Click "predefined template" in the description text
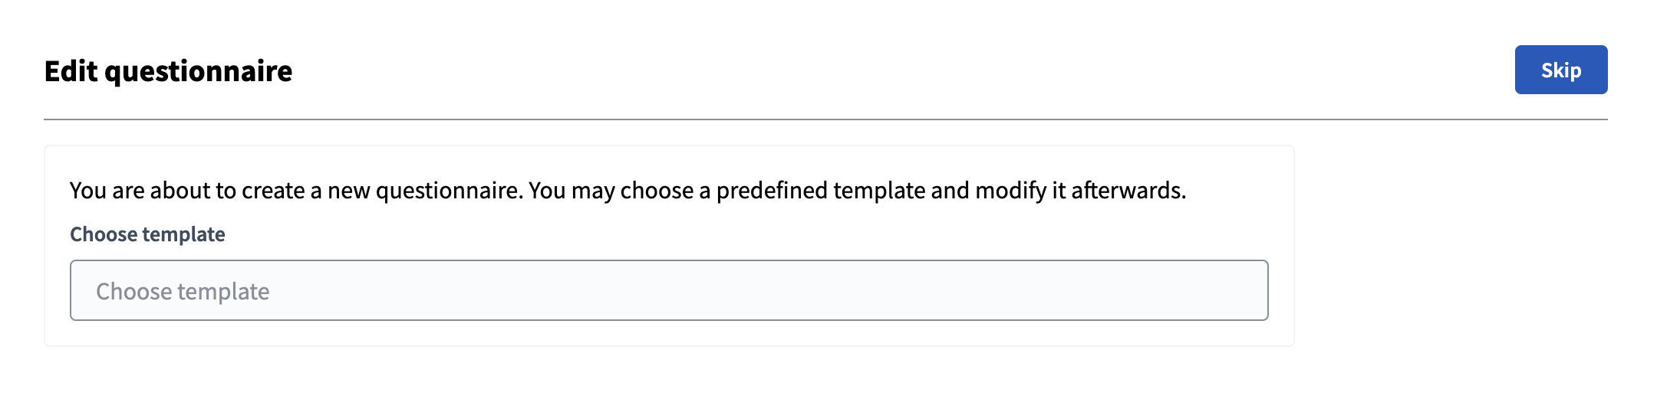The image size is (1657, 409). [x=820, y=190]
